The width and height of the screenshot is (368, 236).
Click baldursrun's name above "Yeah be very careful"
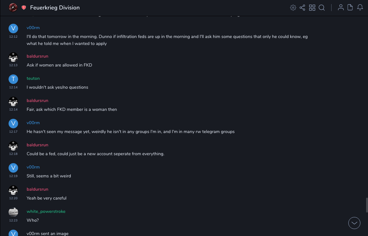point(37,189)
